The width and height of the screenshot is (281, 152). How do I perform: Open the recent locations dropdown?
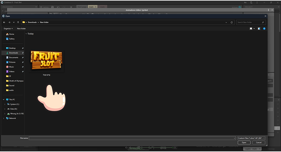14,22
